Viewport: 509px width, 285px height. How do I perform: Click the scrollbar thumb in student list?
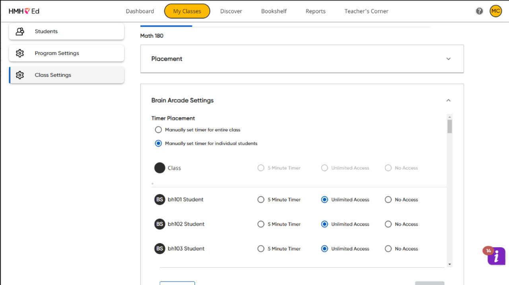[x=450, y=126]
